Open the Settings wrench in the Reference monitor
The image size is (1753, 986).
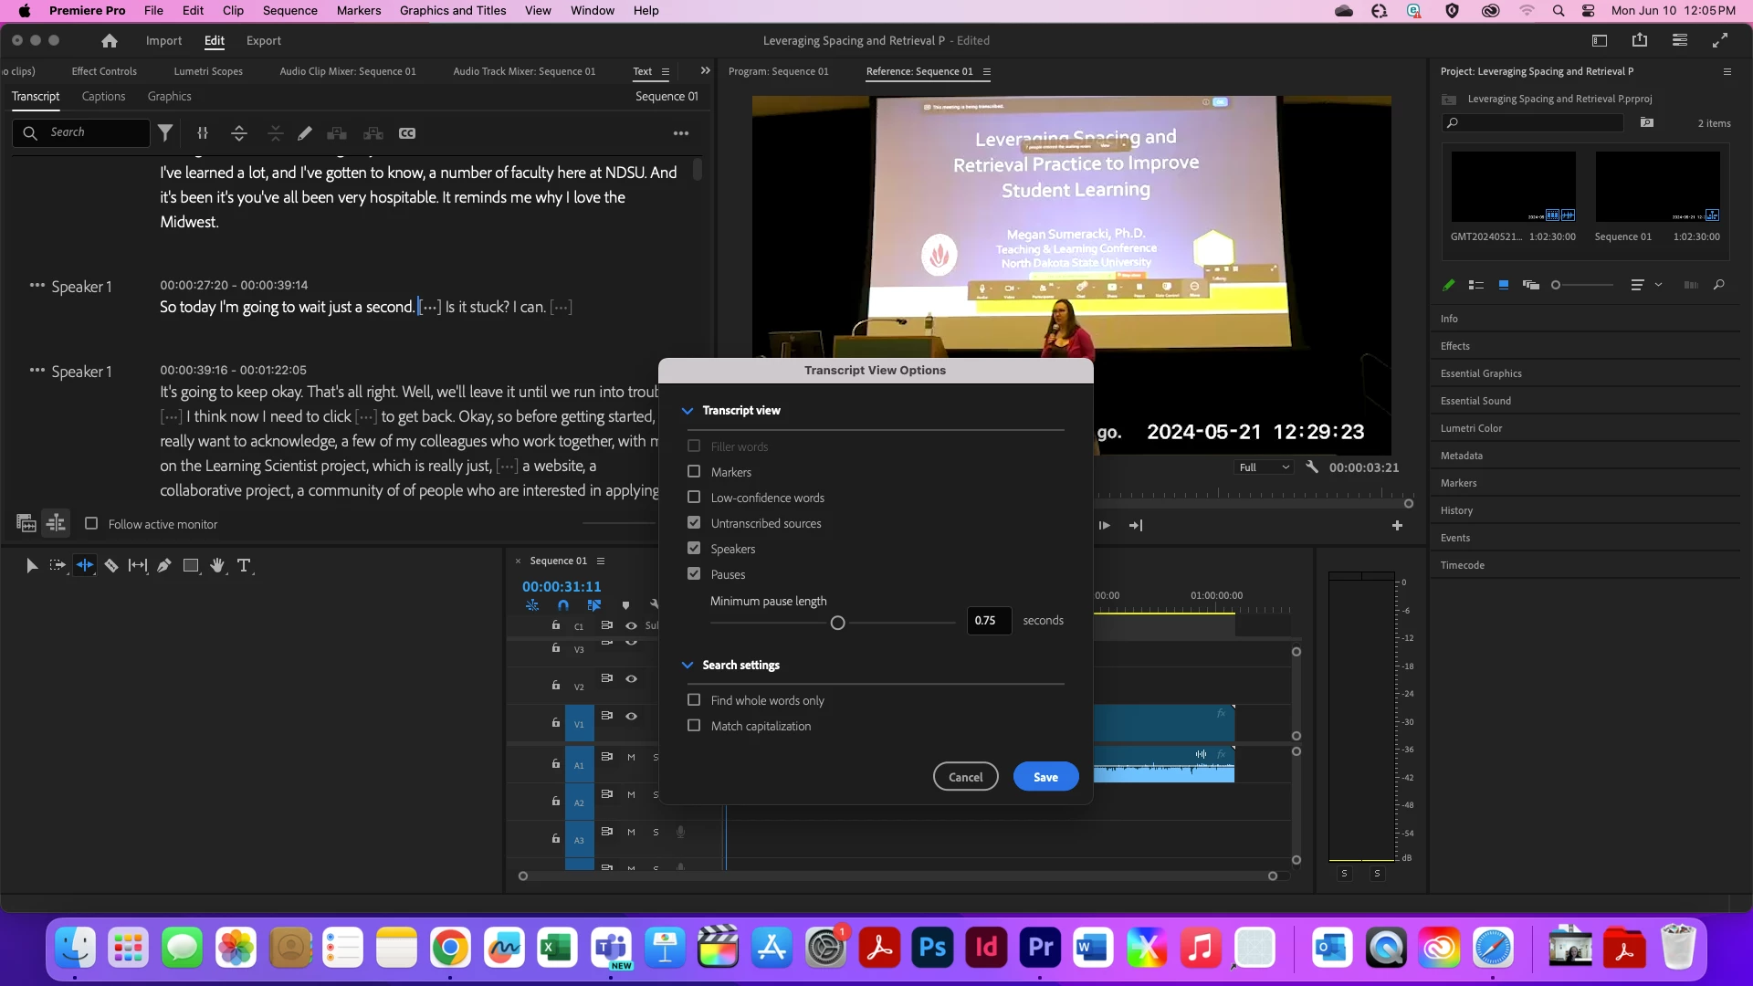tap(1312, 467)
